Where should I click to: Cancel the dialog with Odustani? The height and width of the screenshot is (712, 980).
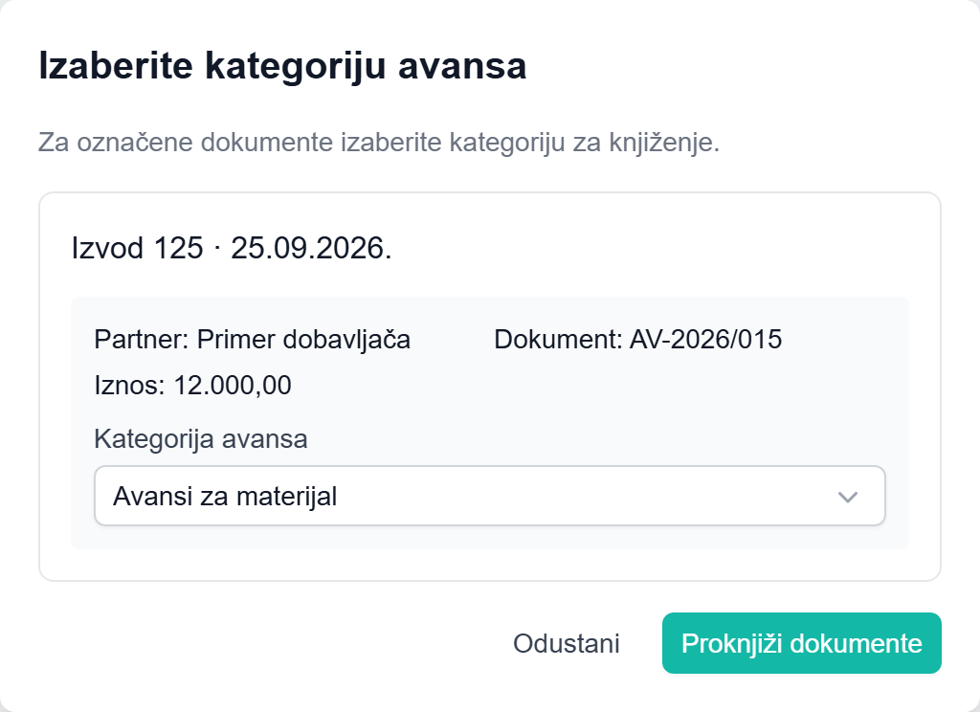567,643
